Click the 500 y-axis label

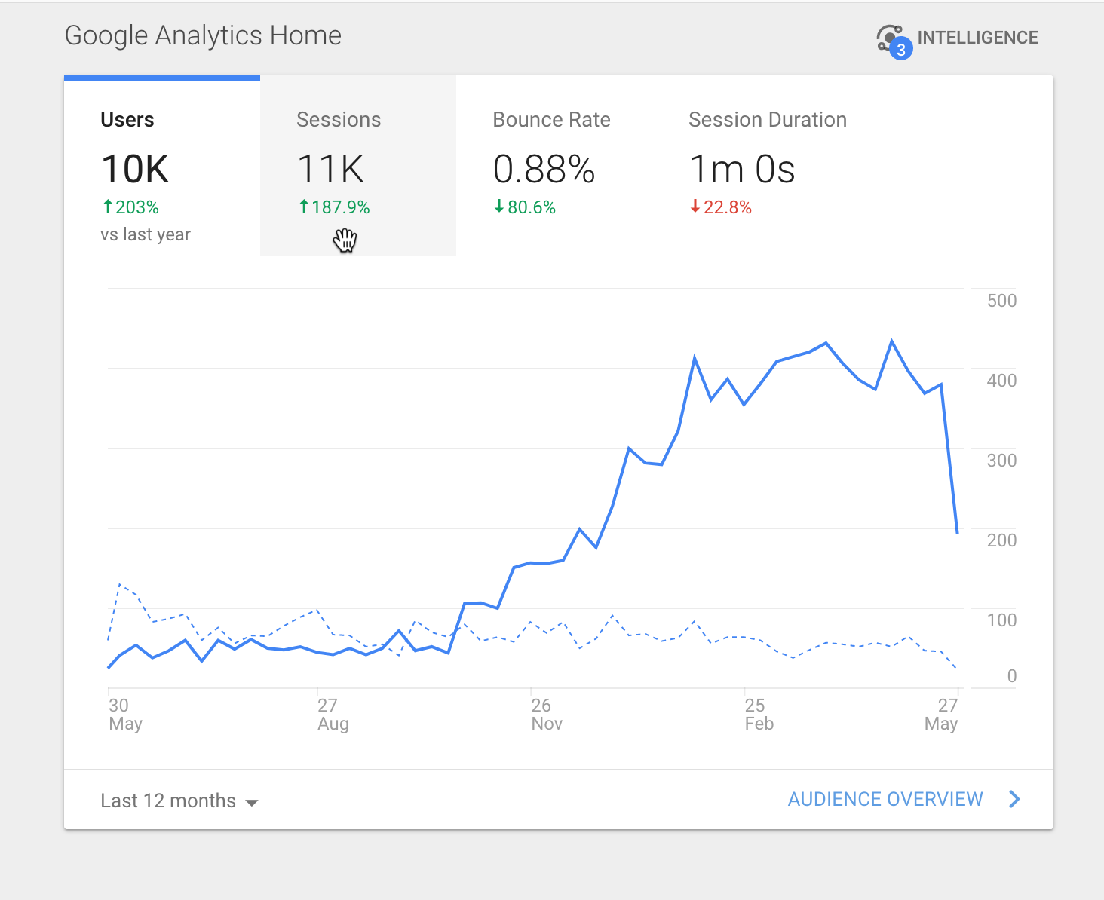[x=1001, y=301]
